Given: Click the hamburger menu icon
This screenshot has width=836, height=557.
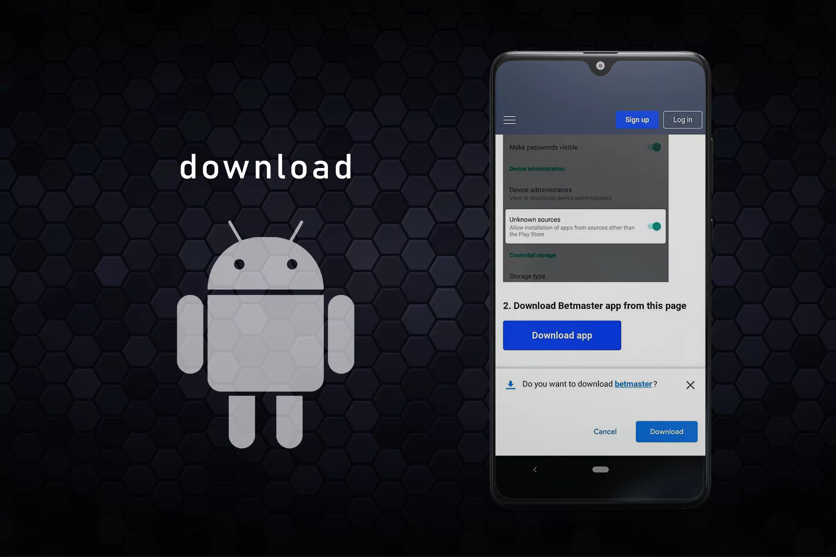Looking at the screenshot, I should point(509,120).
